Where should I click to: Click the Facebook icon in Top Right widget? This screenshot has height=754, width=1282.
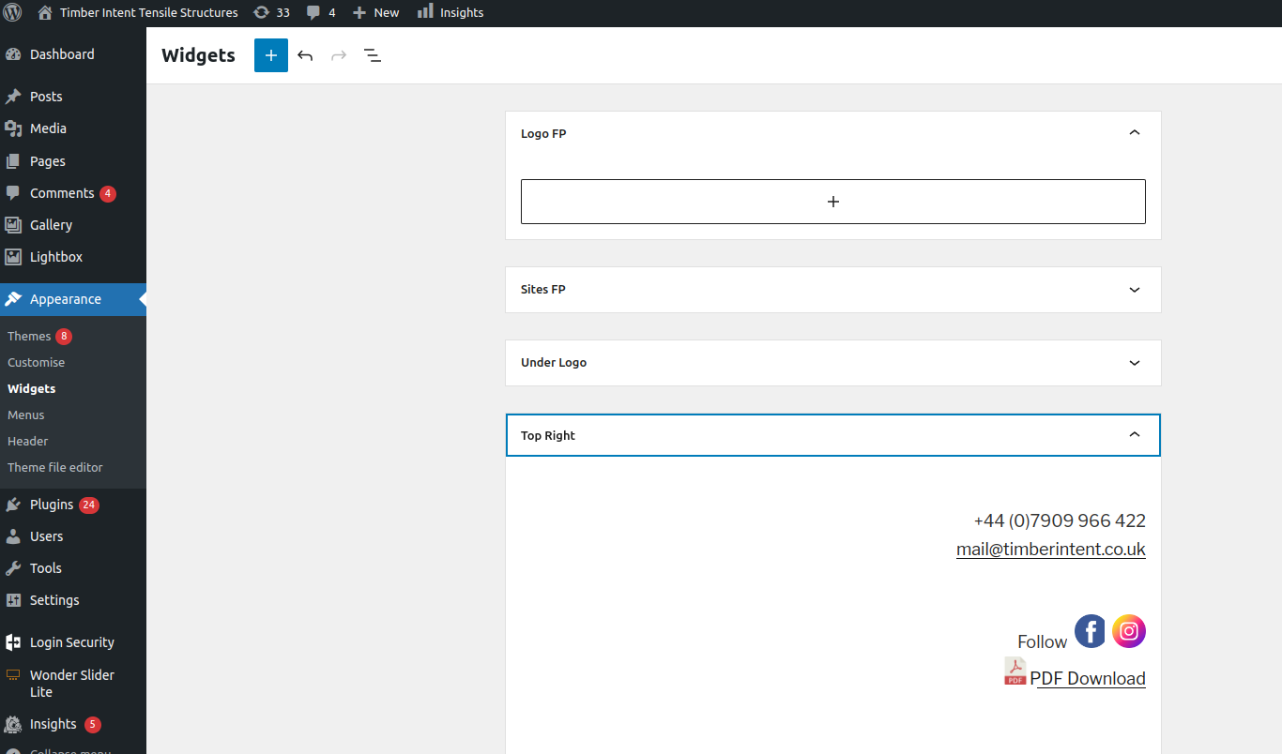click(x=1091, y=631)
